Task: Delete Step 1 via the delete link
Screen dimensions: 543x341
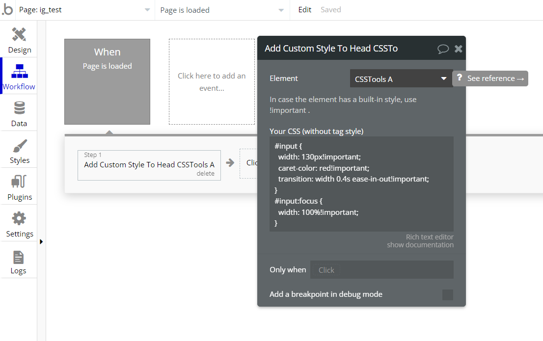Action: 206,173
